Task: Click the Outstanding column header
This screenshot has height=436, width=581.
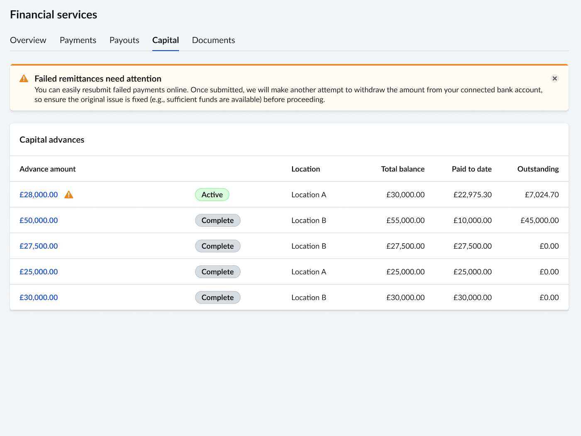Action: point(538,169)
